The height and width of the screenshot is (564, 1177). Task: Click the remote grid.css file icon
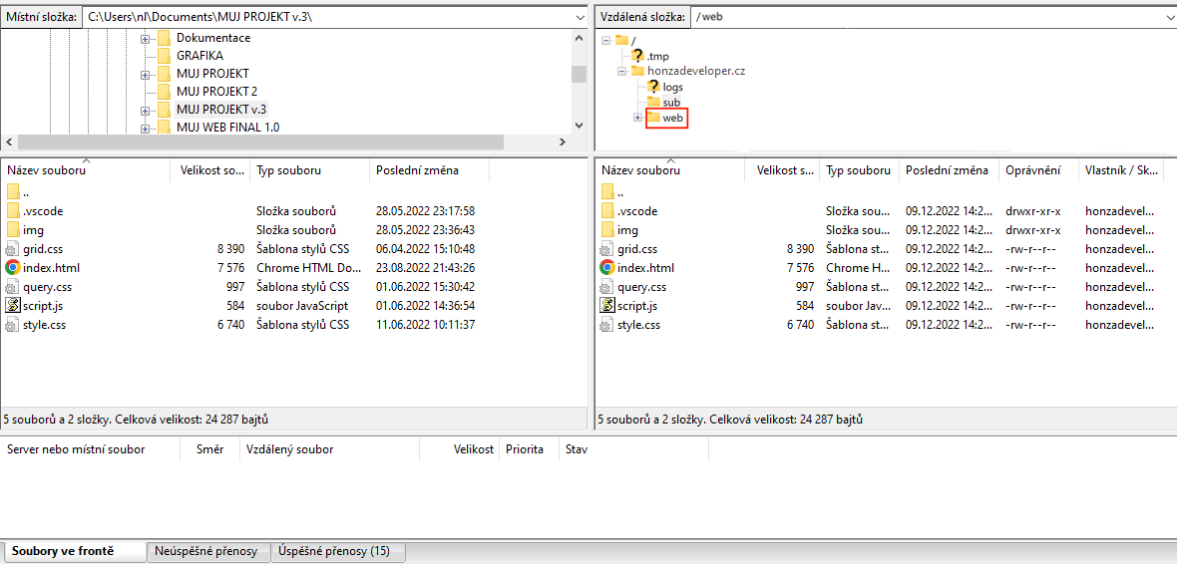point(607,249)
